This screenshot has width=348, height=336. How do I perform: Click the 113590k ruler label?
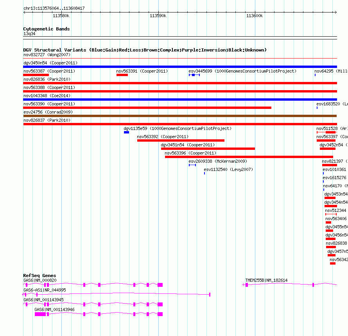[x=158, y=16]
